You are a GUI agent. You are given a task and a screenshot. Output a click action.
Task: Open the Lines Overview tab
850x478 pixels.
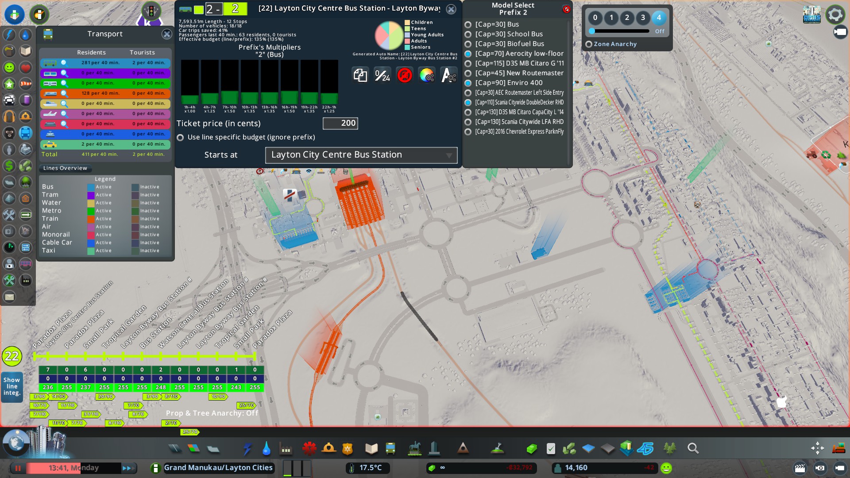[65, 168]
